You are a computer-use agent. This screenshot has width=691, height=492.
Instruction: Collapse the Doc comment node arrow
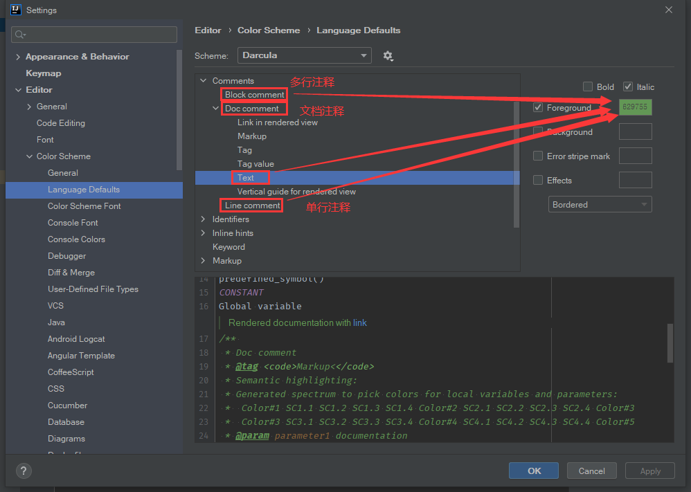215,109
